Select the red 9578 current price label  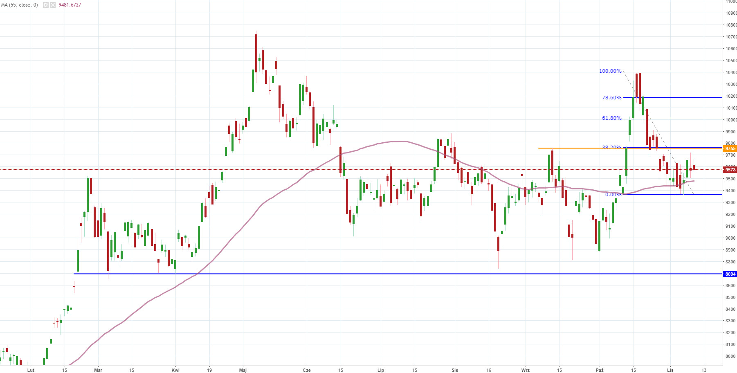(730, 170)
